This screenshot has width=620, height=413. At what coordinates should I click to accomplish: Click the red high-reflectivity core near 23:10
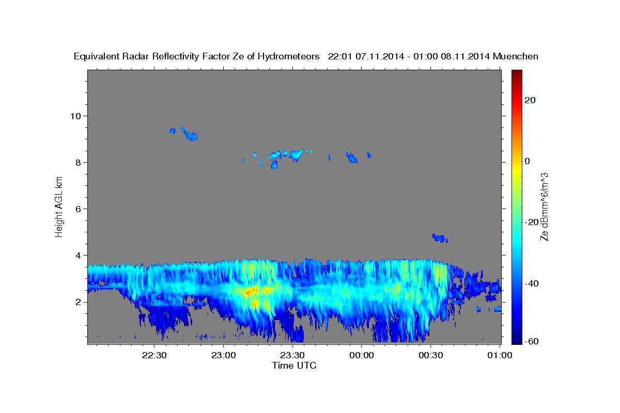[251, 292]
